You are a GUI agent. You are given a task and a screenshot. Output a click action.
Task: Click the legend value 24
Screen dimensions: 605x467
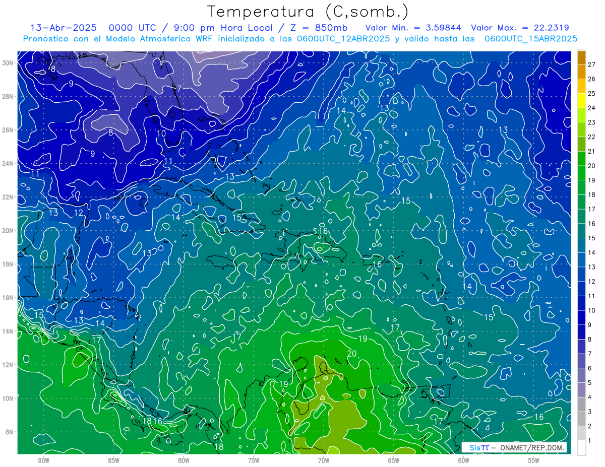(591, 108)
